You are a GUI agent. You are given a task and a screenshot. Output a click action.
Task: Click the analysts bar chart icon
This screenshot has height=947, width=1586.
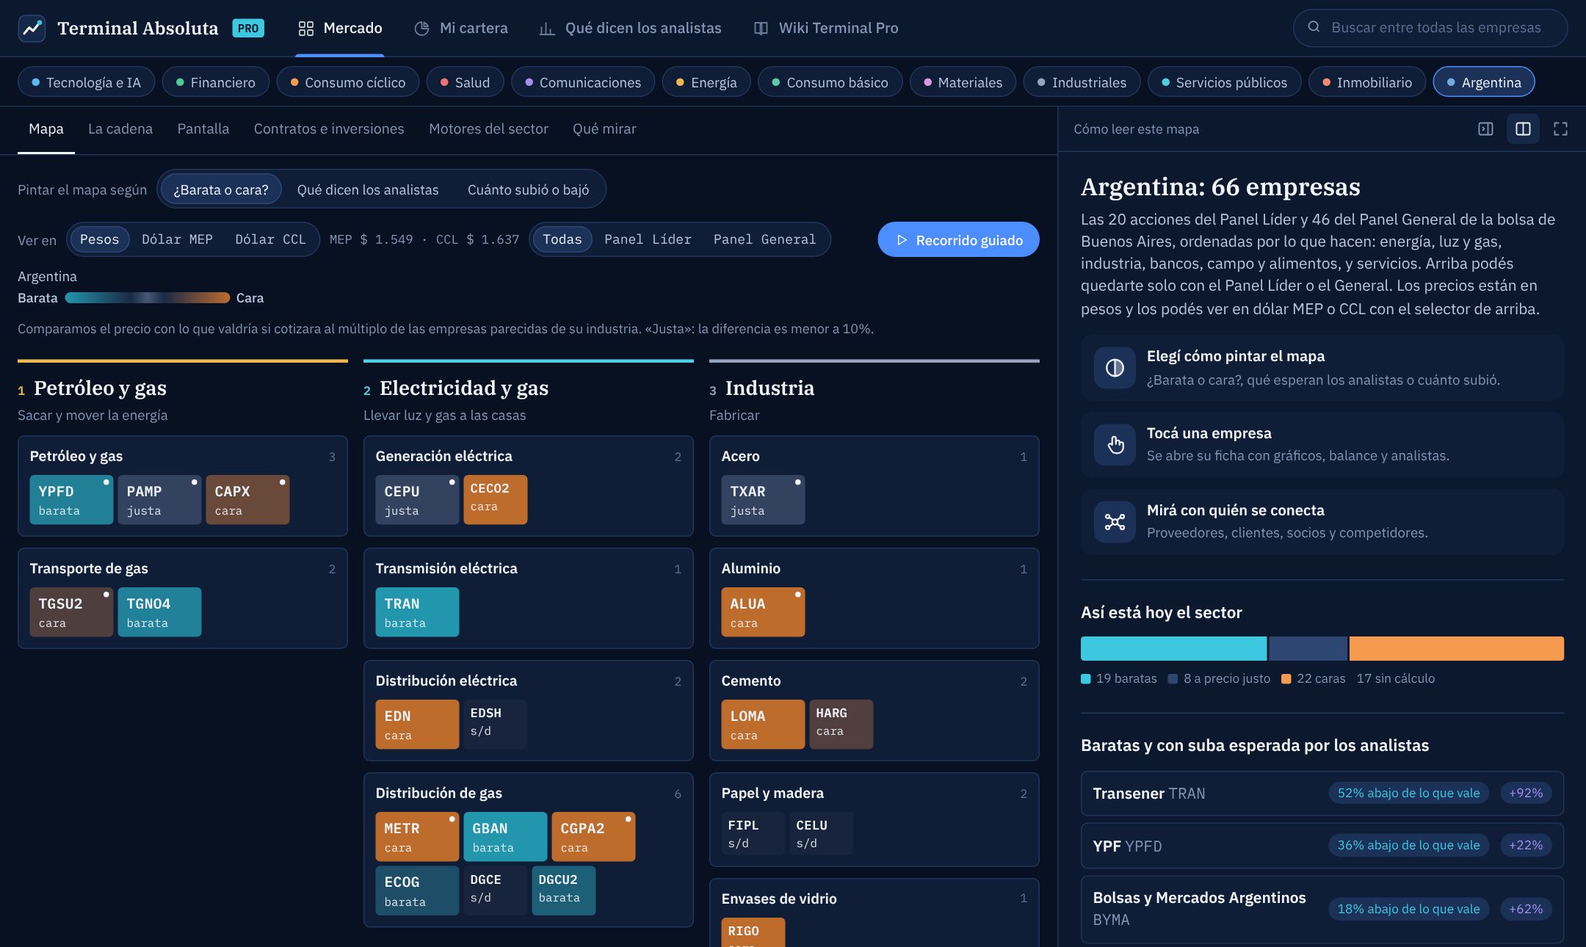click(x=547, y=28)
